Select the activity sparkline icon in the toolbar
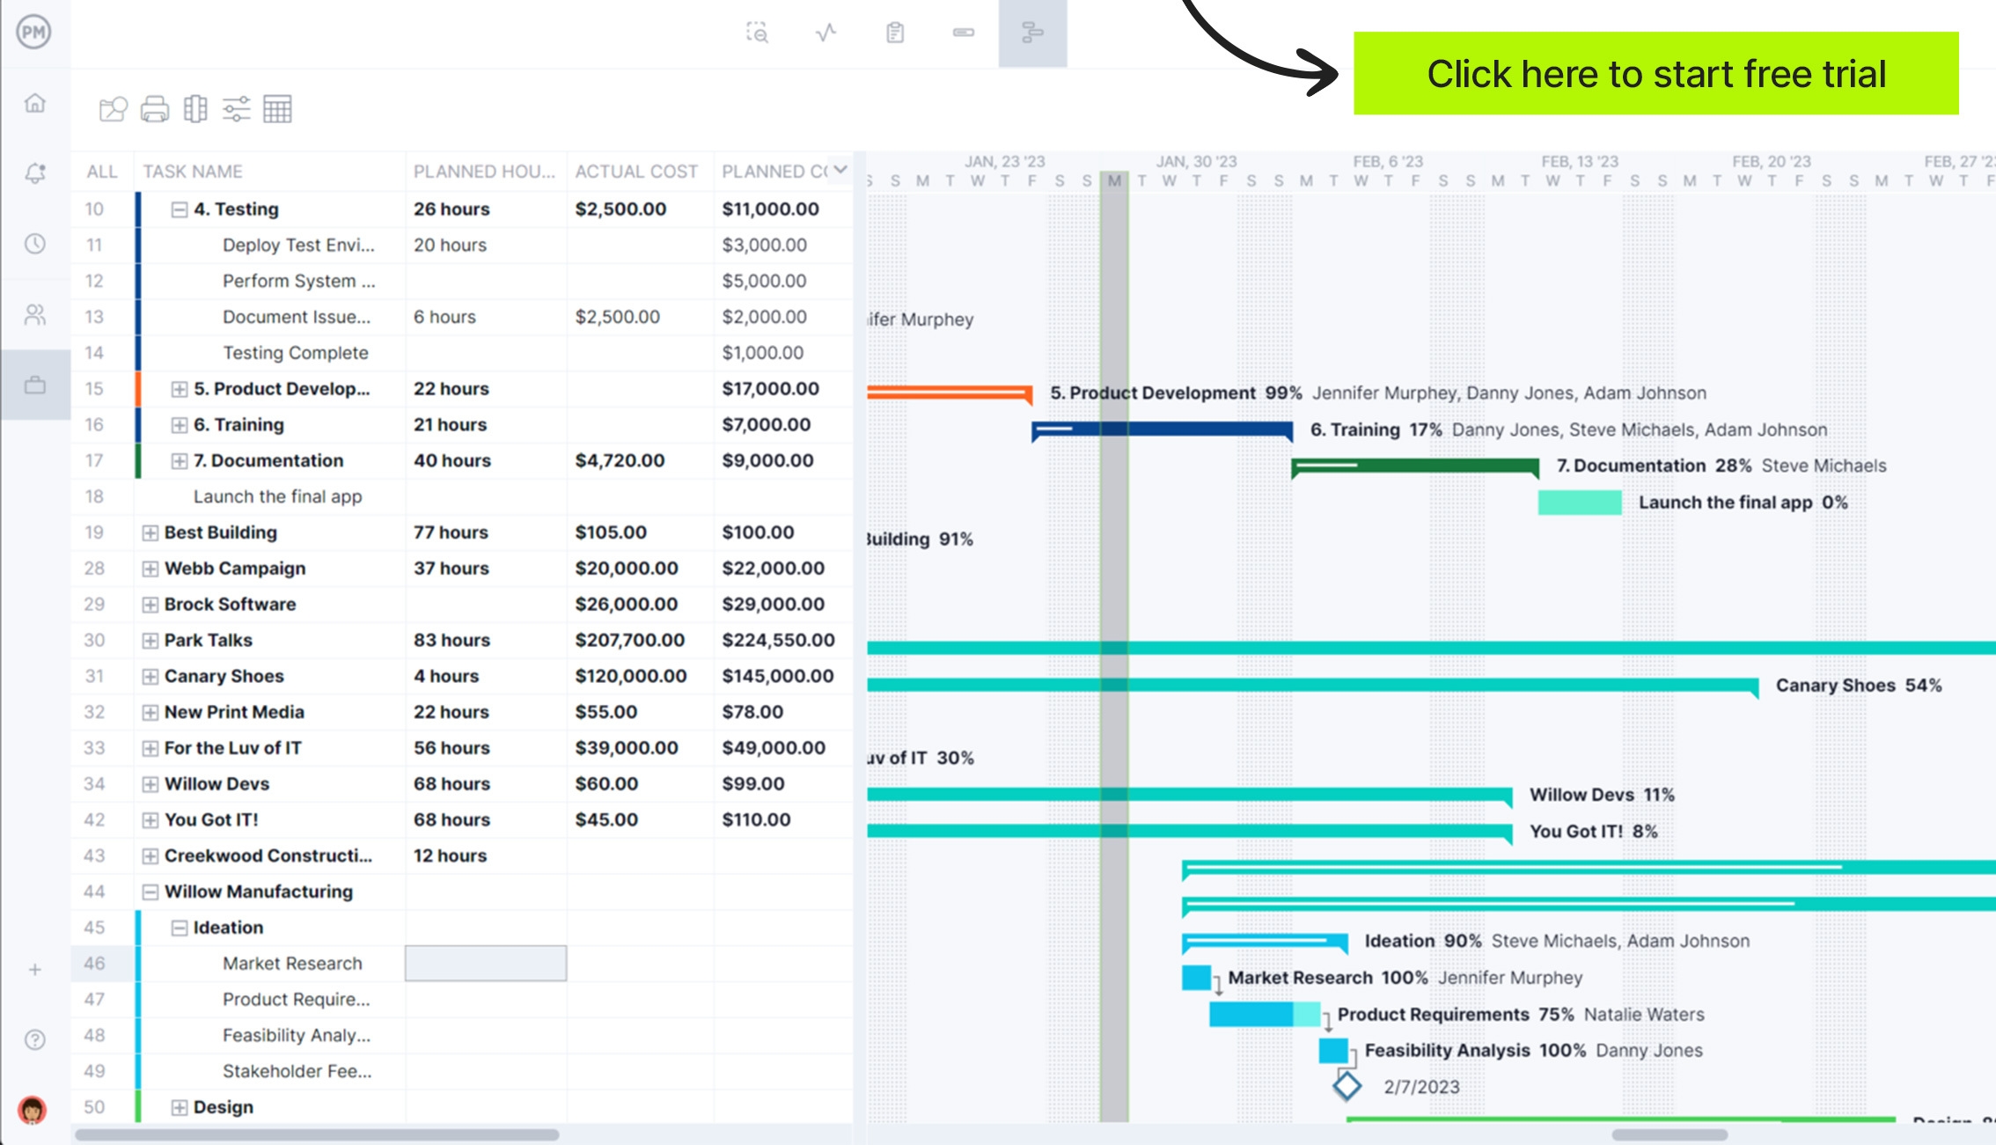1996x1145 pixels. [826, 33]
